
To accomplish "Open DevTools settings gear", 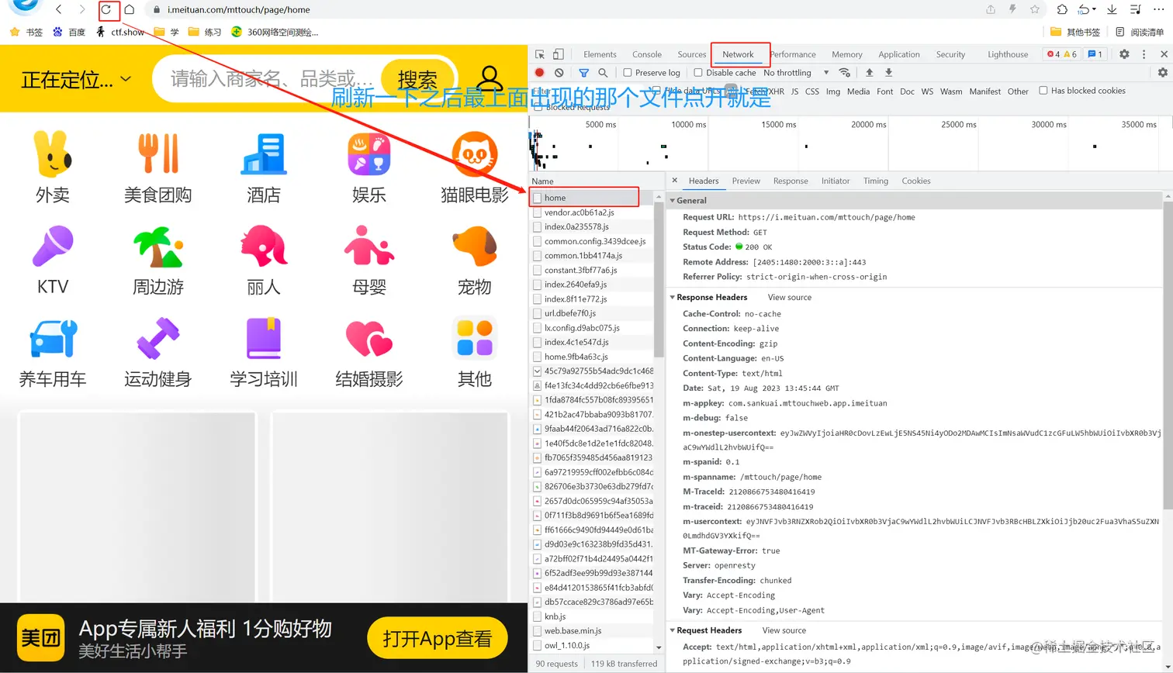I will click(x=1124, y=54).
